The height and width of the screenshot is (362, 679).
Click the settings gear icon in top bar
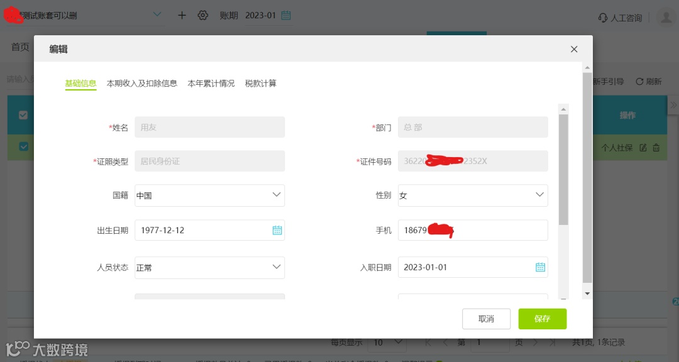pos(202,15)
